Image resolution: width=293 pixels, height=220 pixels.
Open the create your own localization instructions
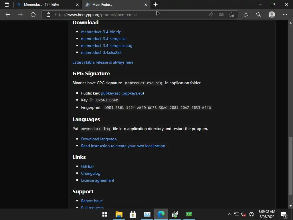click(x=123, y=146)
